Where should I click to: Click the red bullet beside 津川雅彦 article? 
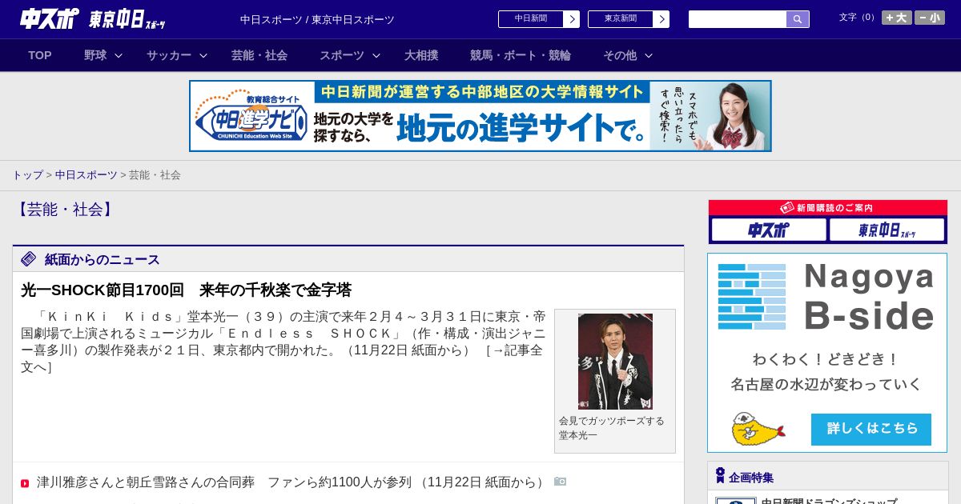click(x=25, y=483)
